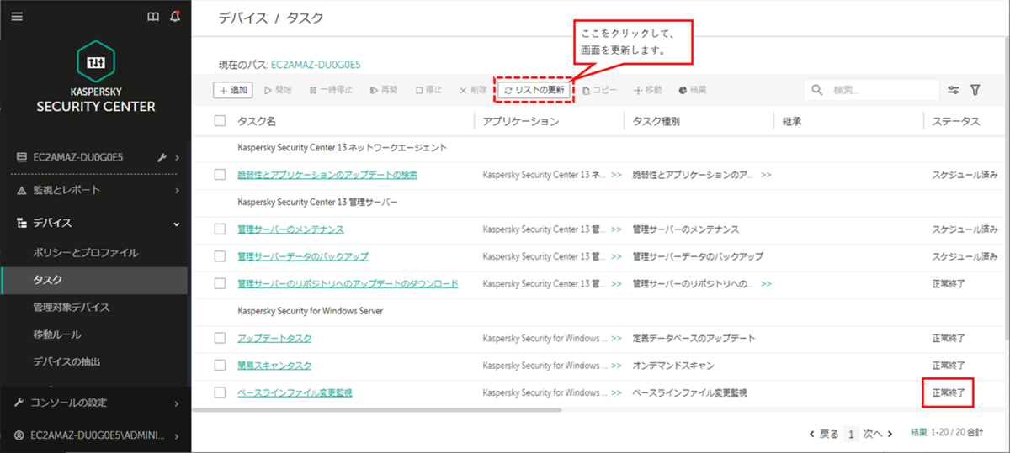Click 削除 (delete) toolbar button
Viewport: 1010px width, 453px height.
(x=473, y=90)
